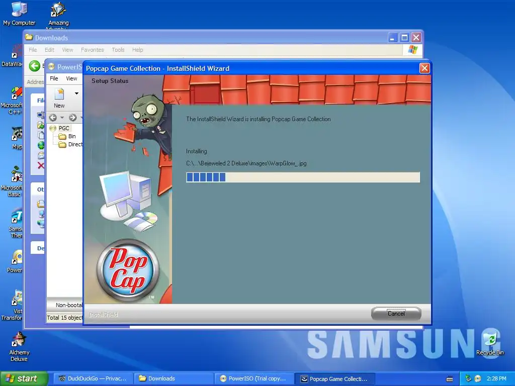Click the PowerISO disc tray icon
This screenshot has width=515, height=386.
pyautogui.click(x=478, y=378)
